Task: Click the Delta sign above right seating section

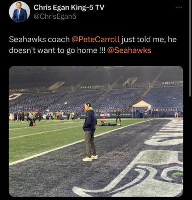Action: tap(172, 83)
